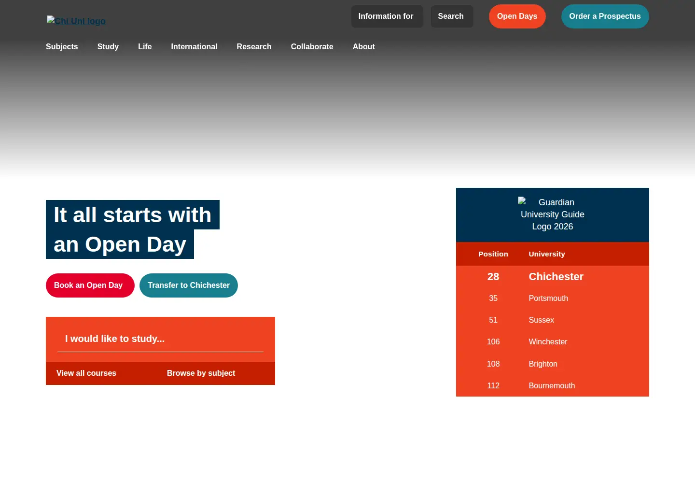Click the Browse by subject link
The image size is (695, 483).
[x=201, y=373]
